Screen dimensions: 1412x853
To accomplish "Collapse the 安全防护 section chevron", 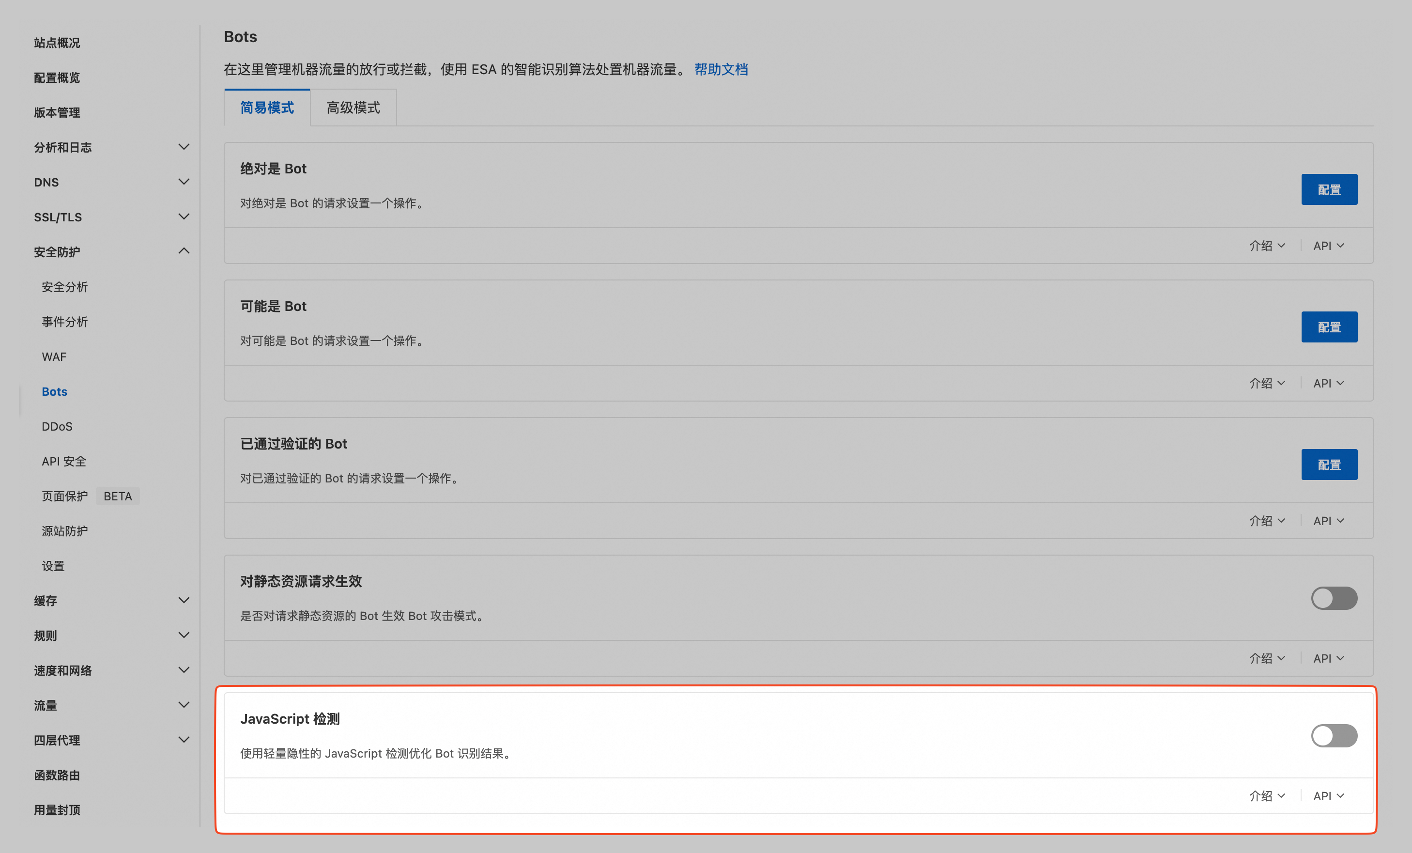I will [184, 251].
